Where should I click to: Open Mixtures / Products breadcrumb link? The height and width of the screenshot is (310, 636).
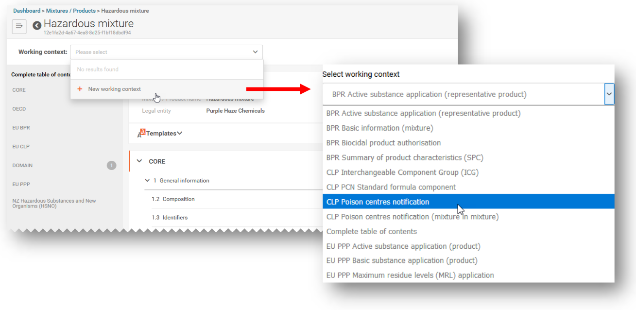(70, 11)
